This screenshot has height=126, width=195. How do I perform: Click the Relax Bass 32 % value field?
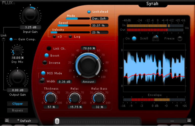99,107
